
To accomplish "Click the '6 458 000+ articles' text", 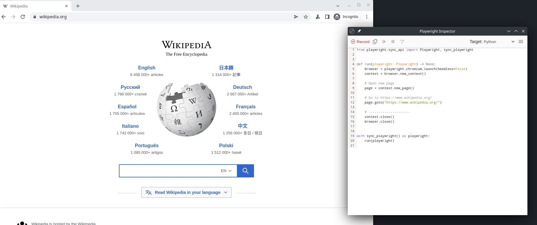I will pos(147,75).
